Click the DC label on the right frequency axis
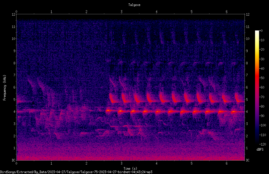 [x=248, y=160]
